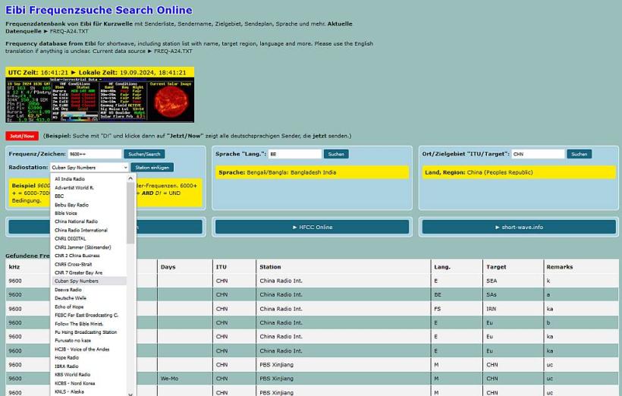Click the red Jetzt/Now button

pos(22,136)
